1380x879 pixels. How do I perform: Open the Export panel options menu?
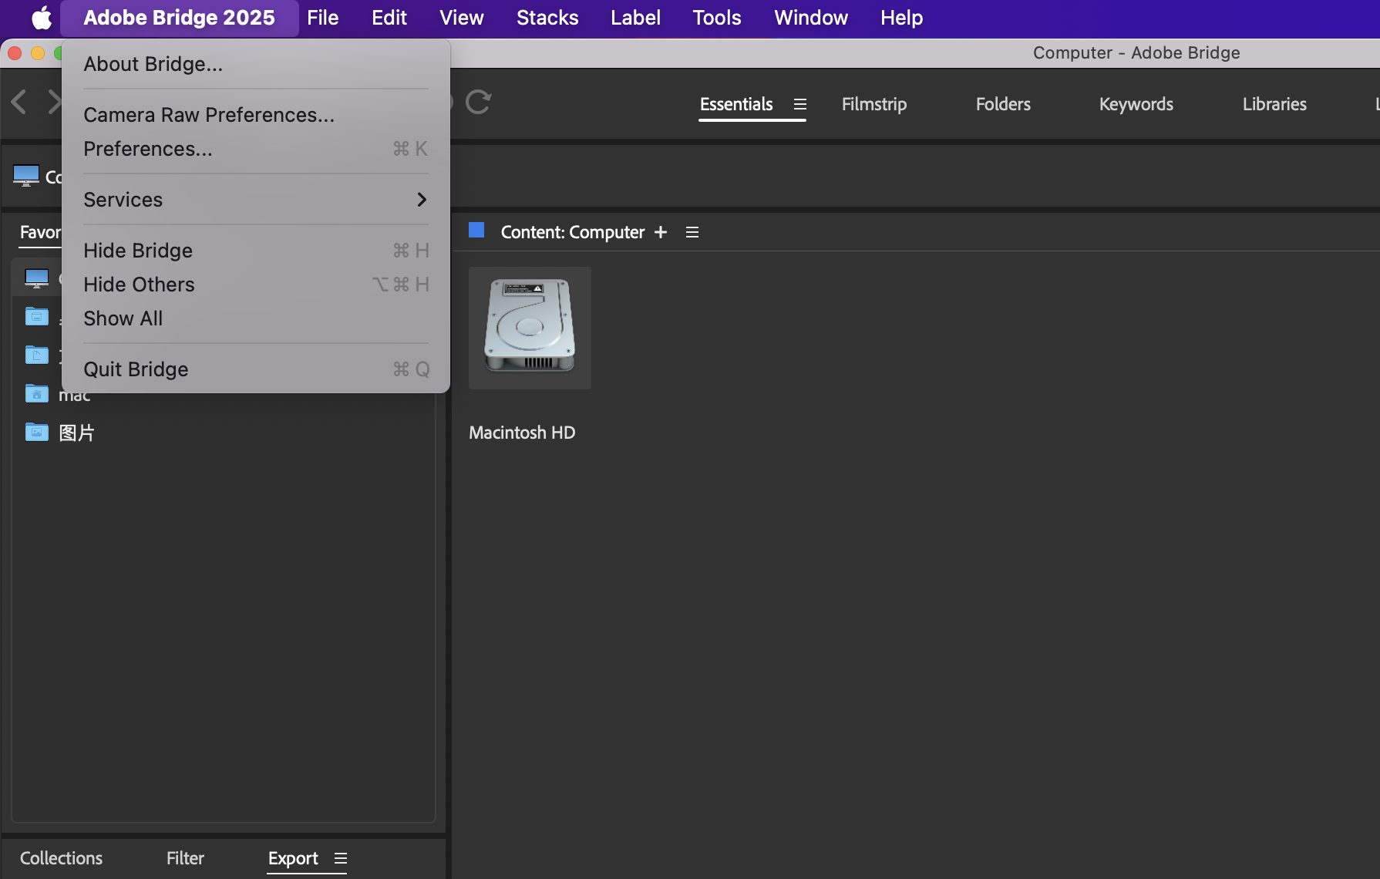341,858
